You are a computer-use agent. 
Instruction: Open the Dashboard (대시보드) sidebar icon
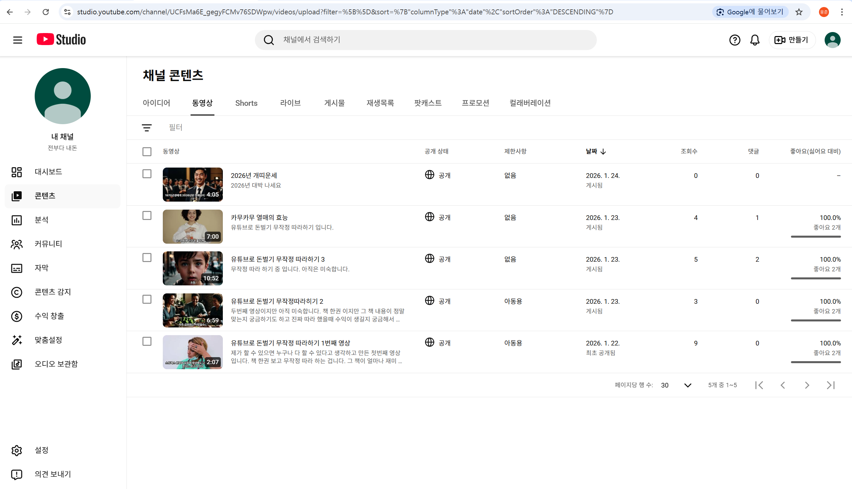pyautogui.click(x=16, y=172)
